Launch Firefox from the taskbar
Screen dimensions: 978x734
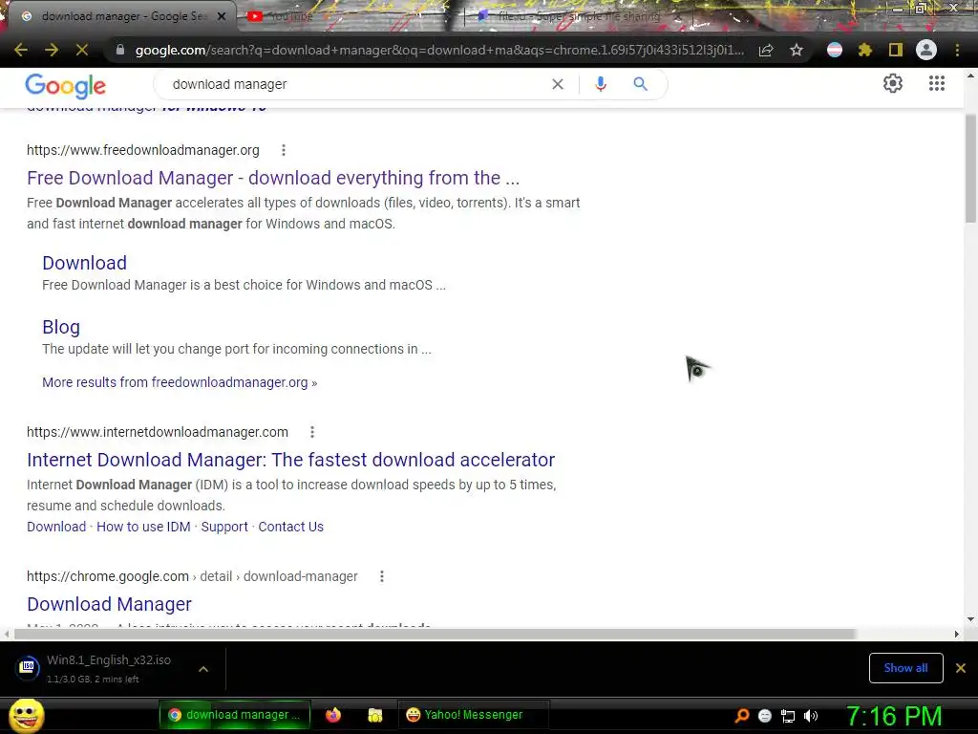pos(333,715)
